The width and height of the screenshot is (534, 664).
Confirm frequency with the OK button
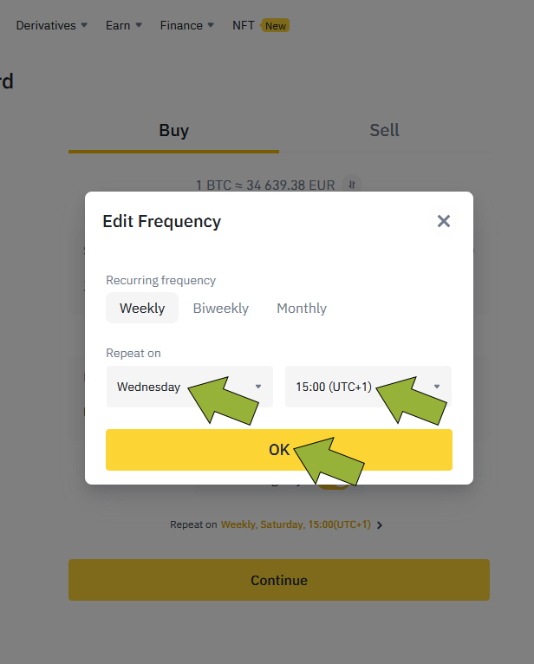(x=279, y=450)
